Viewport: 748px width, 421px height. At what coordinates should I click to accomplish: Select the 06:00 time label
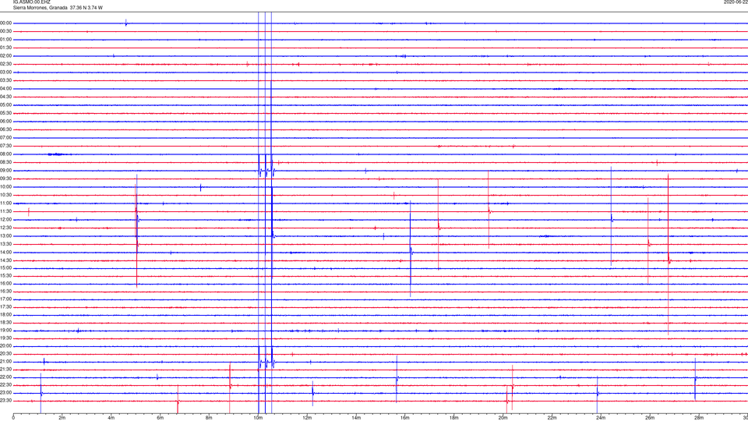(x=6, y=122)
